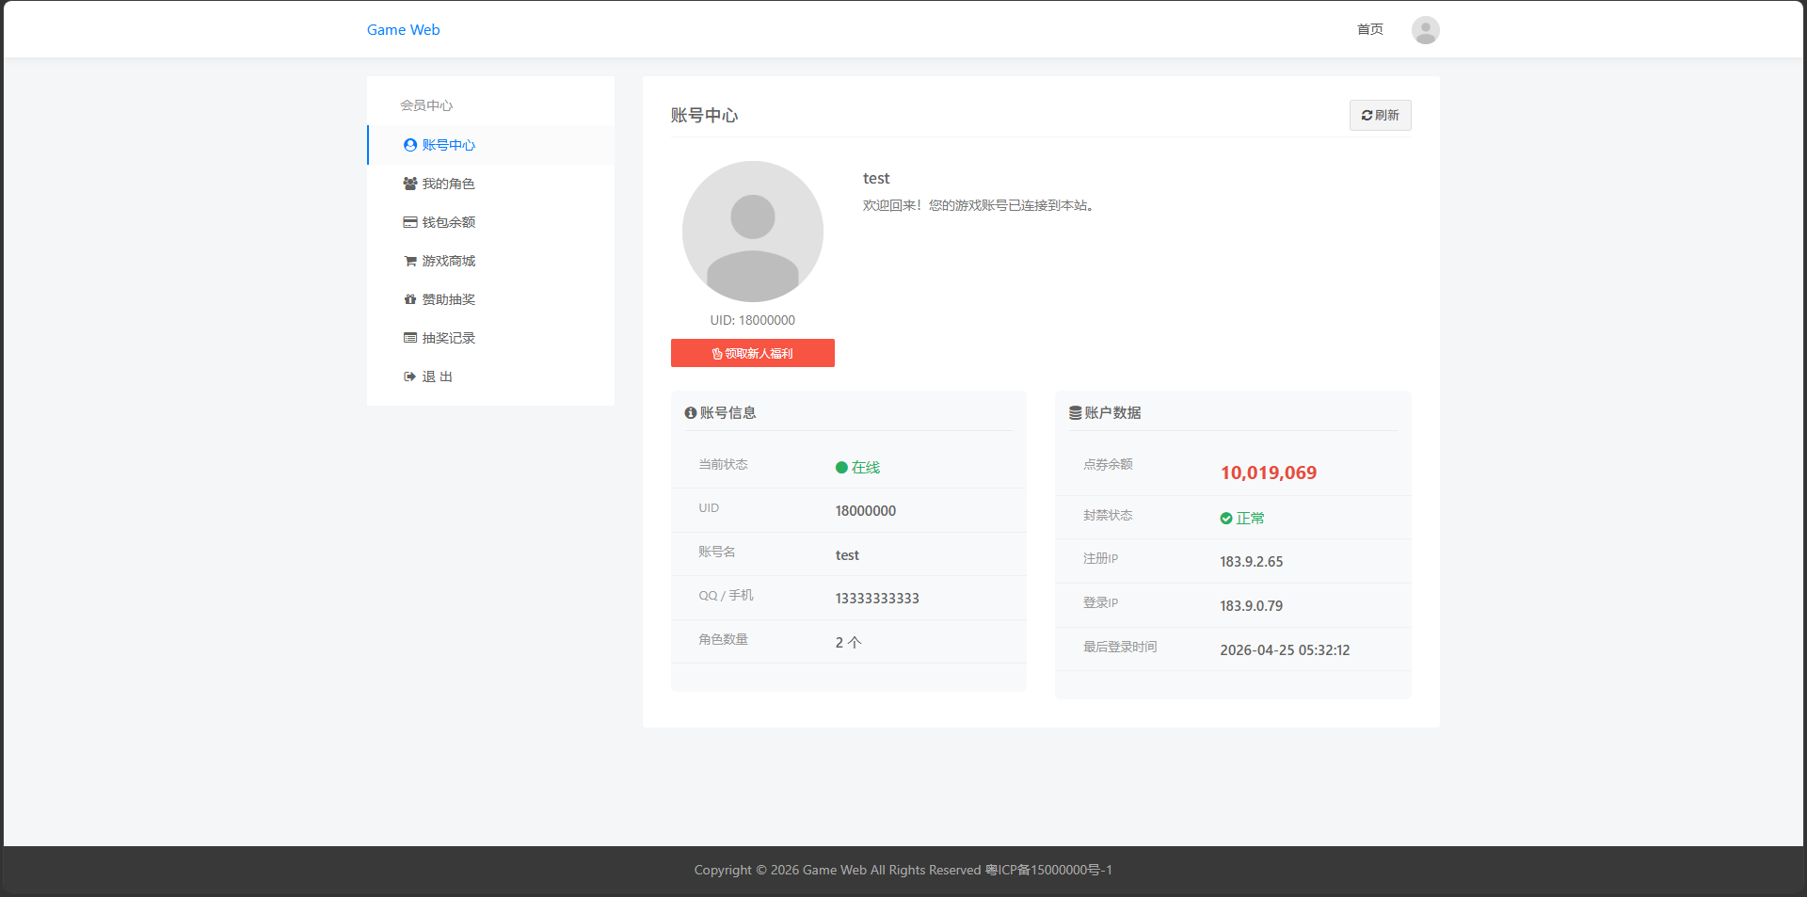Click the 正常 ban status checkmark

click(x=1226, y=519)
